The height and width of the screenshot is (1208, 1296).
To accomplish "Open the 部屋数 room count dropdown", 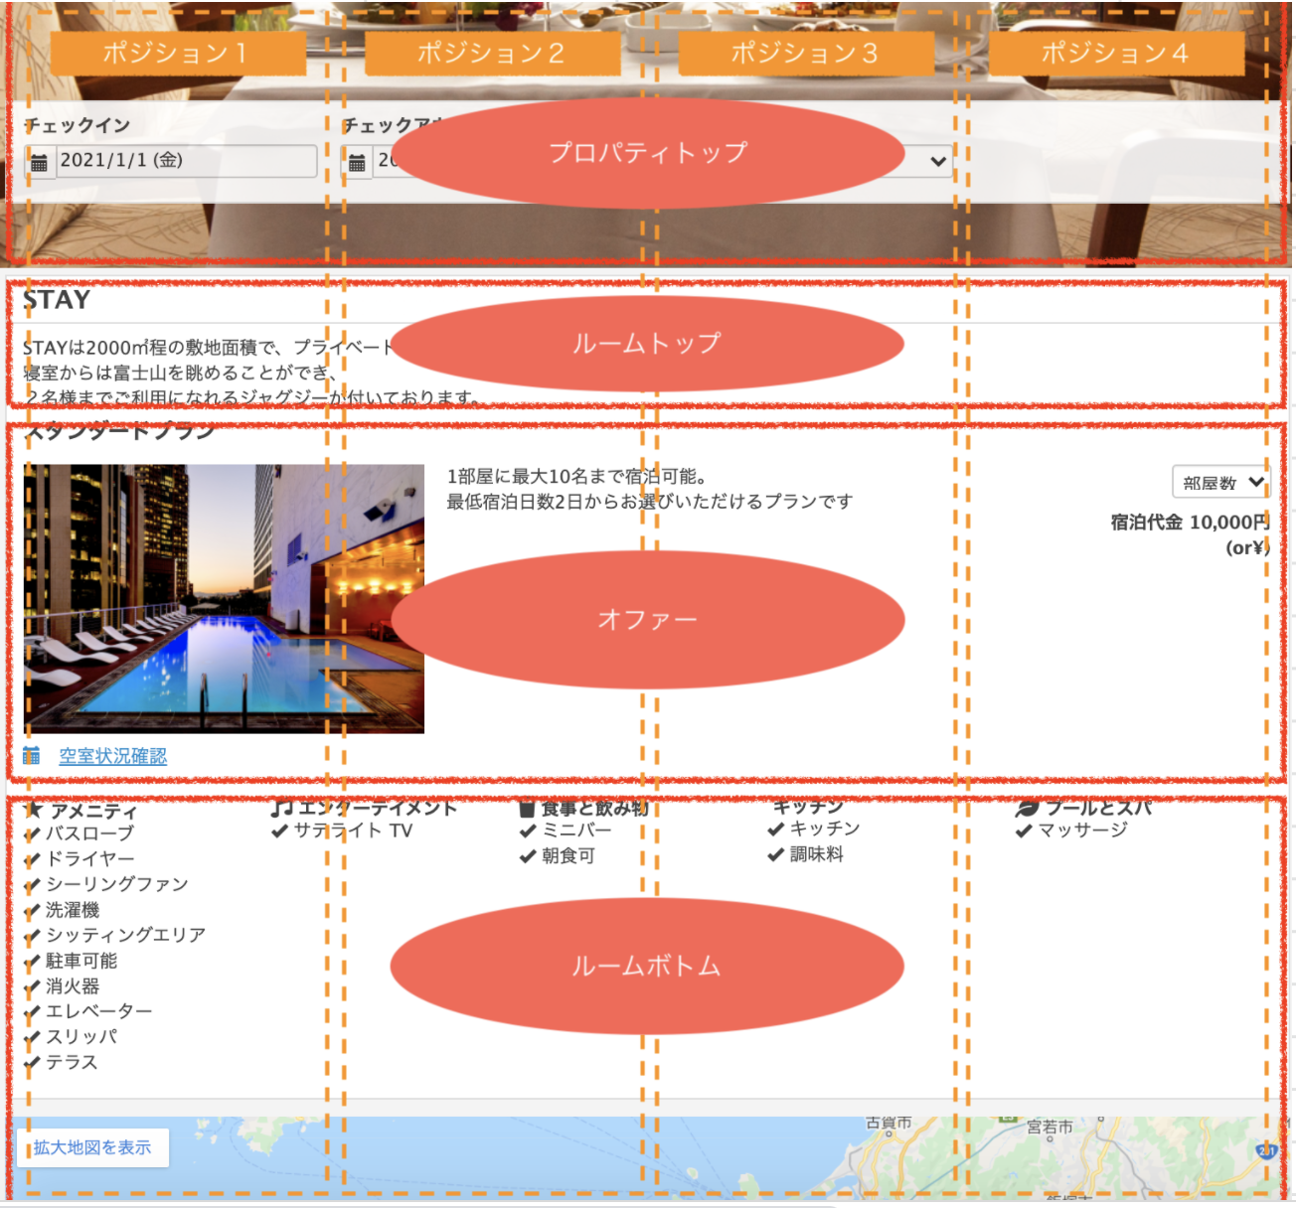I will (x=1220, y=483).
